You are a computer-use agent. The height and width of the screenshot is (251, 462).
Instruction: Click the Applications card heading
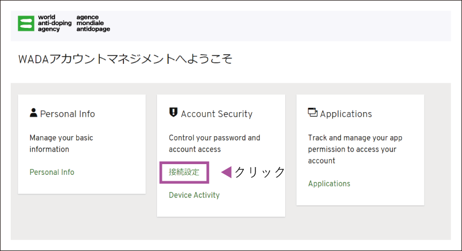click(x=346, y=114)
